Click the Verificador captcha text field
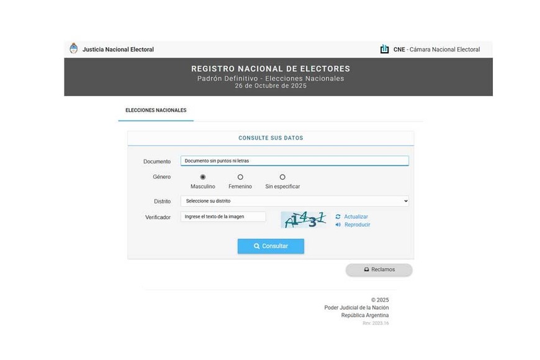This screenshot has width=540, height=360. [x=223, y=217]
